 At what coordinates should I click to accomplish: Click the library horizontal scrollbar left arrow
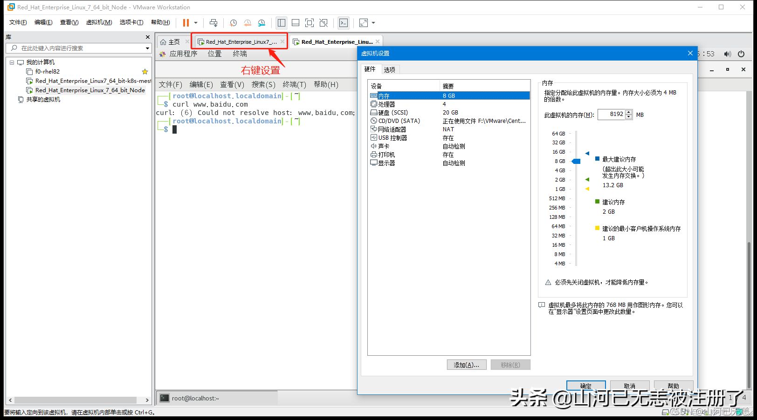10,400
